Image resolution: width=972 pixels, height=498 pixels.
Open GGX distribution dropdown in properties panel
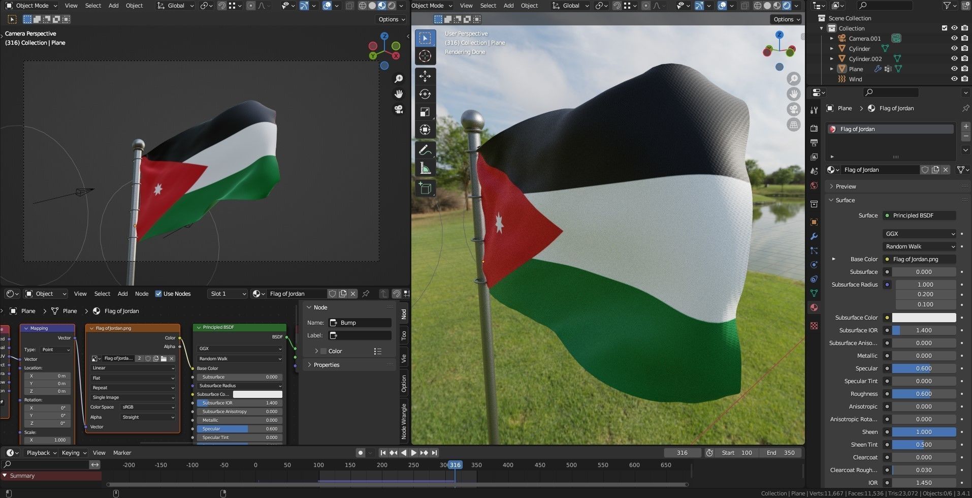coord(919,234)
